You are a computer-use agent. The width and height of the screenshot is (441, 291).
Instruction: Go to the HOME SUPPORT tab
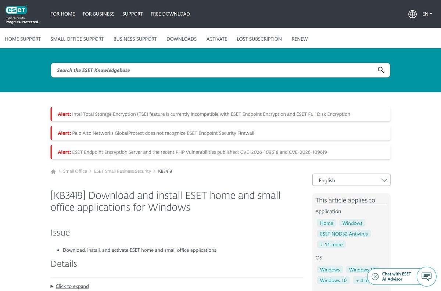point(23,39)
